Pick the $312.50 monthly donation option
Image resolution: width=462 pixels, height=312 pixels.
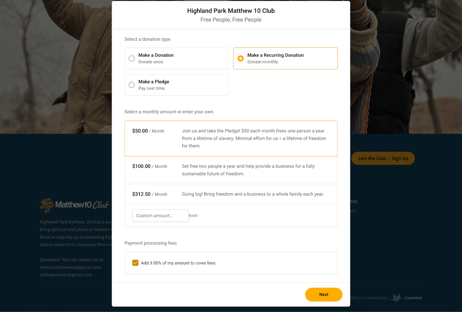click(x=231, y=194)
